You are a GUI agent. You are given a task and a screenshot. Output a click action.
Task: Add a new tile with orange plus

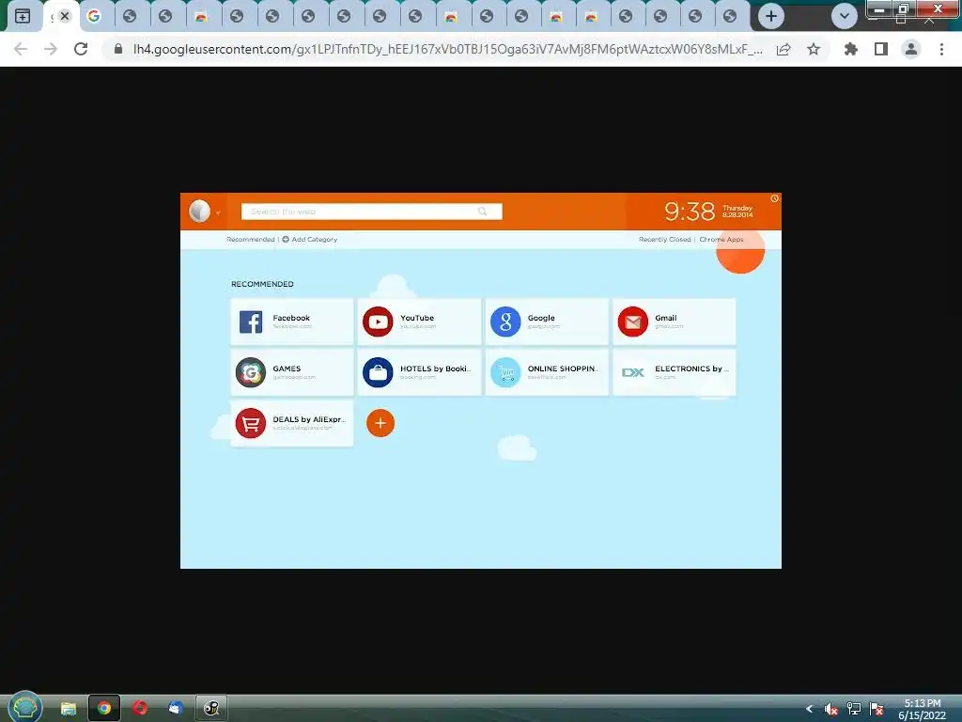click(x=380, y=423)
